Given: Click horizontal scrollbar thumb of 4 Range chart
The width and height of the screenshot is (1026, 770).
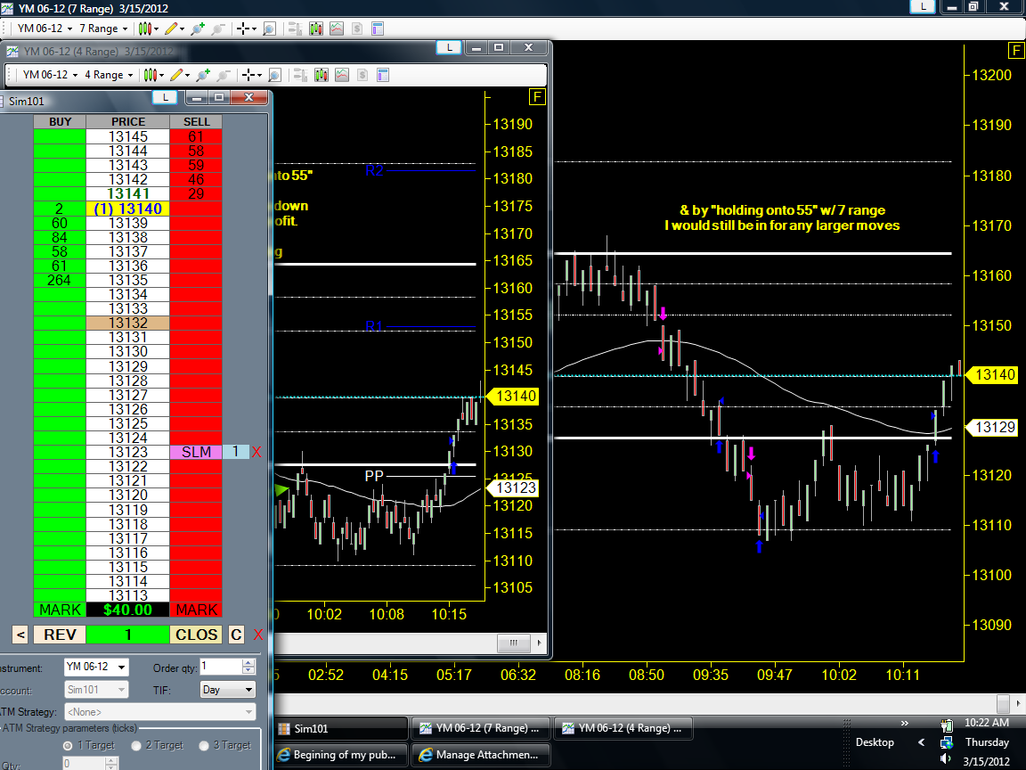Looking at the screenshot, I should coord(514,643).
